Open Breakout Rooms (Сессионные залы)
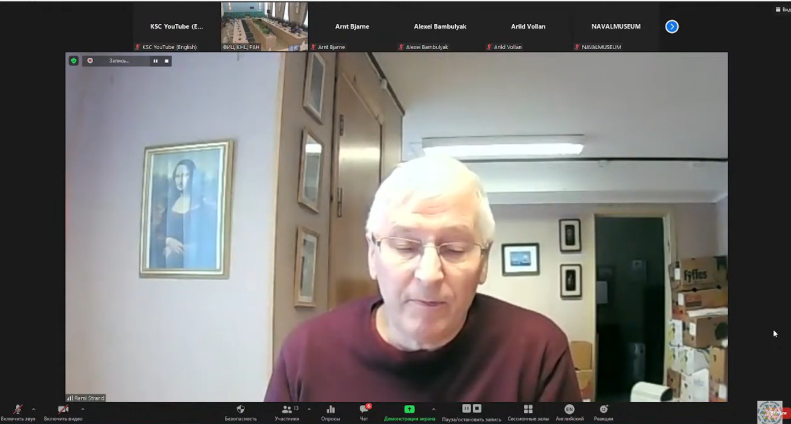 [528, 413]
